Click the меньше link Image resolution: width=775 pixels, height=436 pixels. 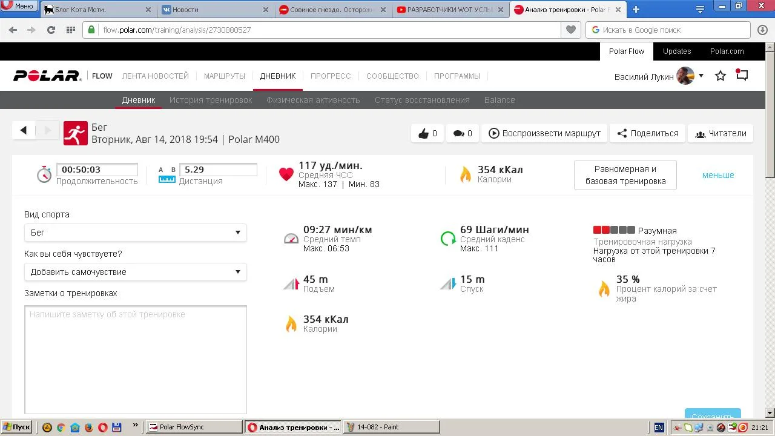pyautogui.click(x=718, y=175)
